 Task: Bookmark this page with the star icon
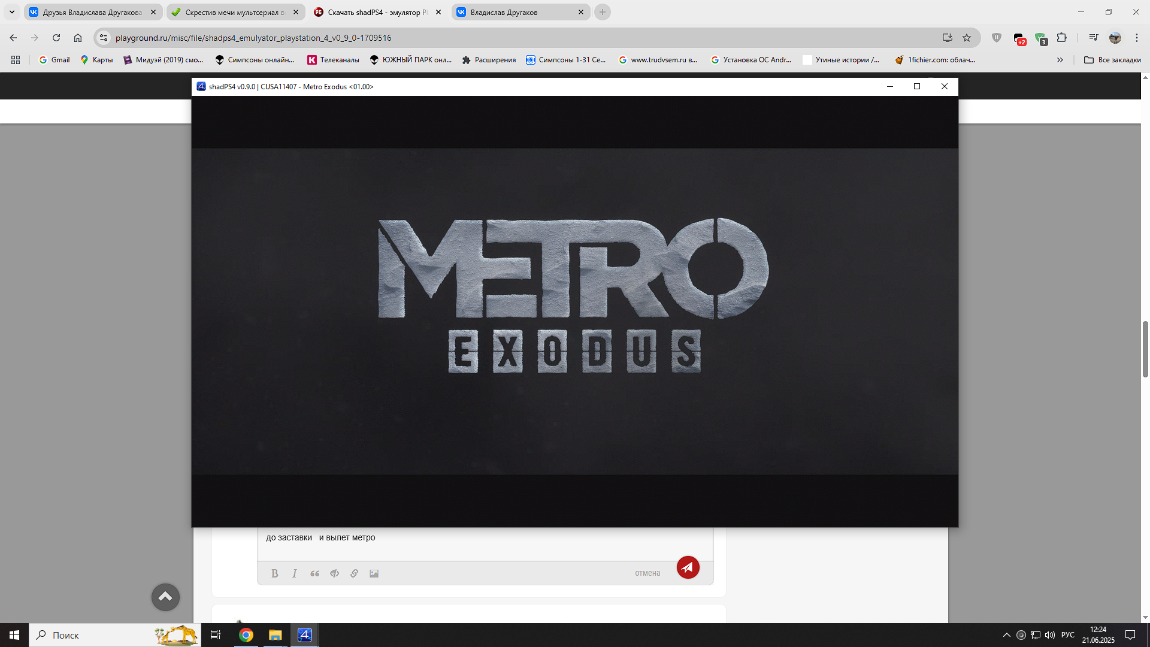[x=967, y=38]
